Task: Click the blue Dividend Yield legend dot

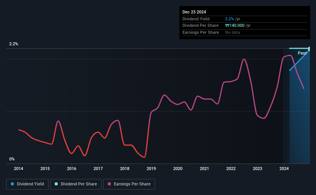Action: coord(12,184)
